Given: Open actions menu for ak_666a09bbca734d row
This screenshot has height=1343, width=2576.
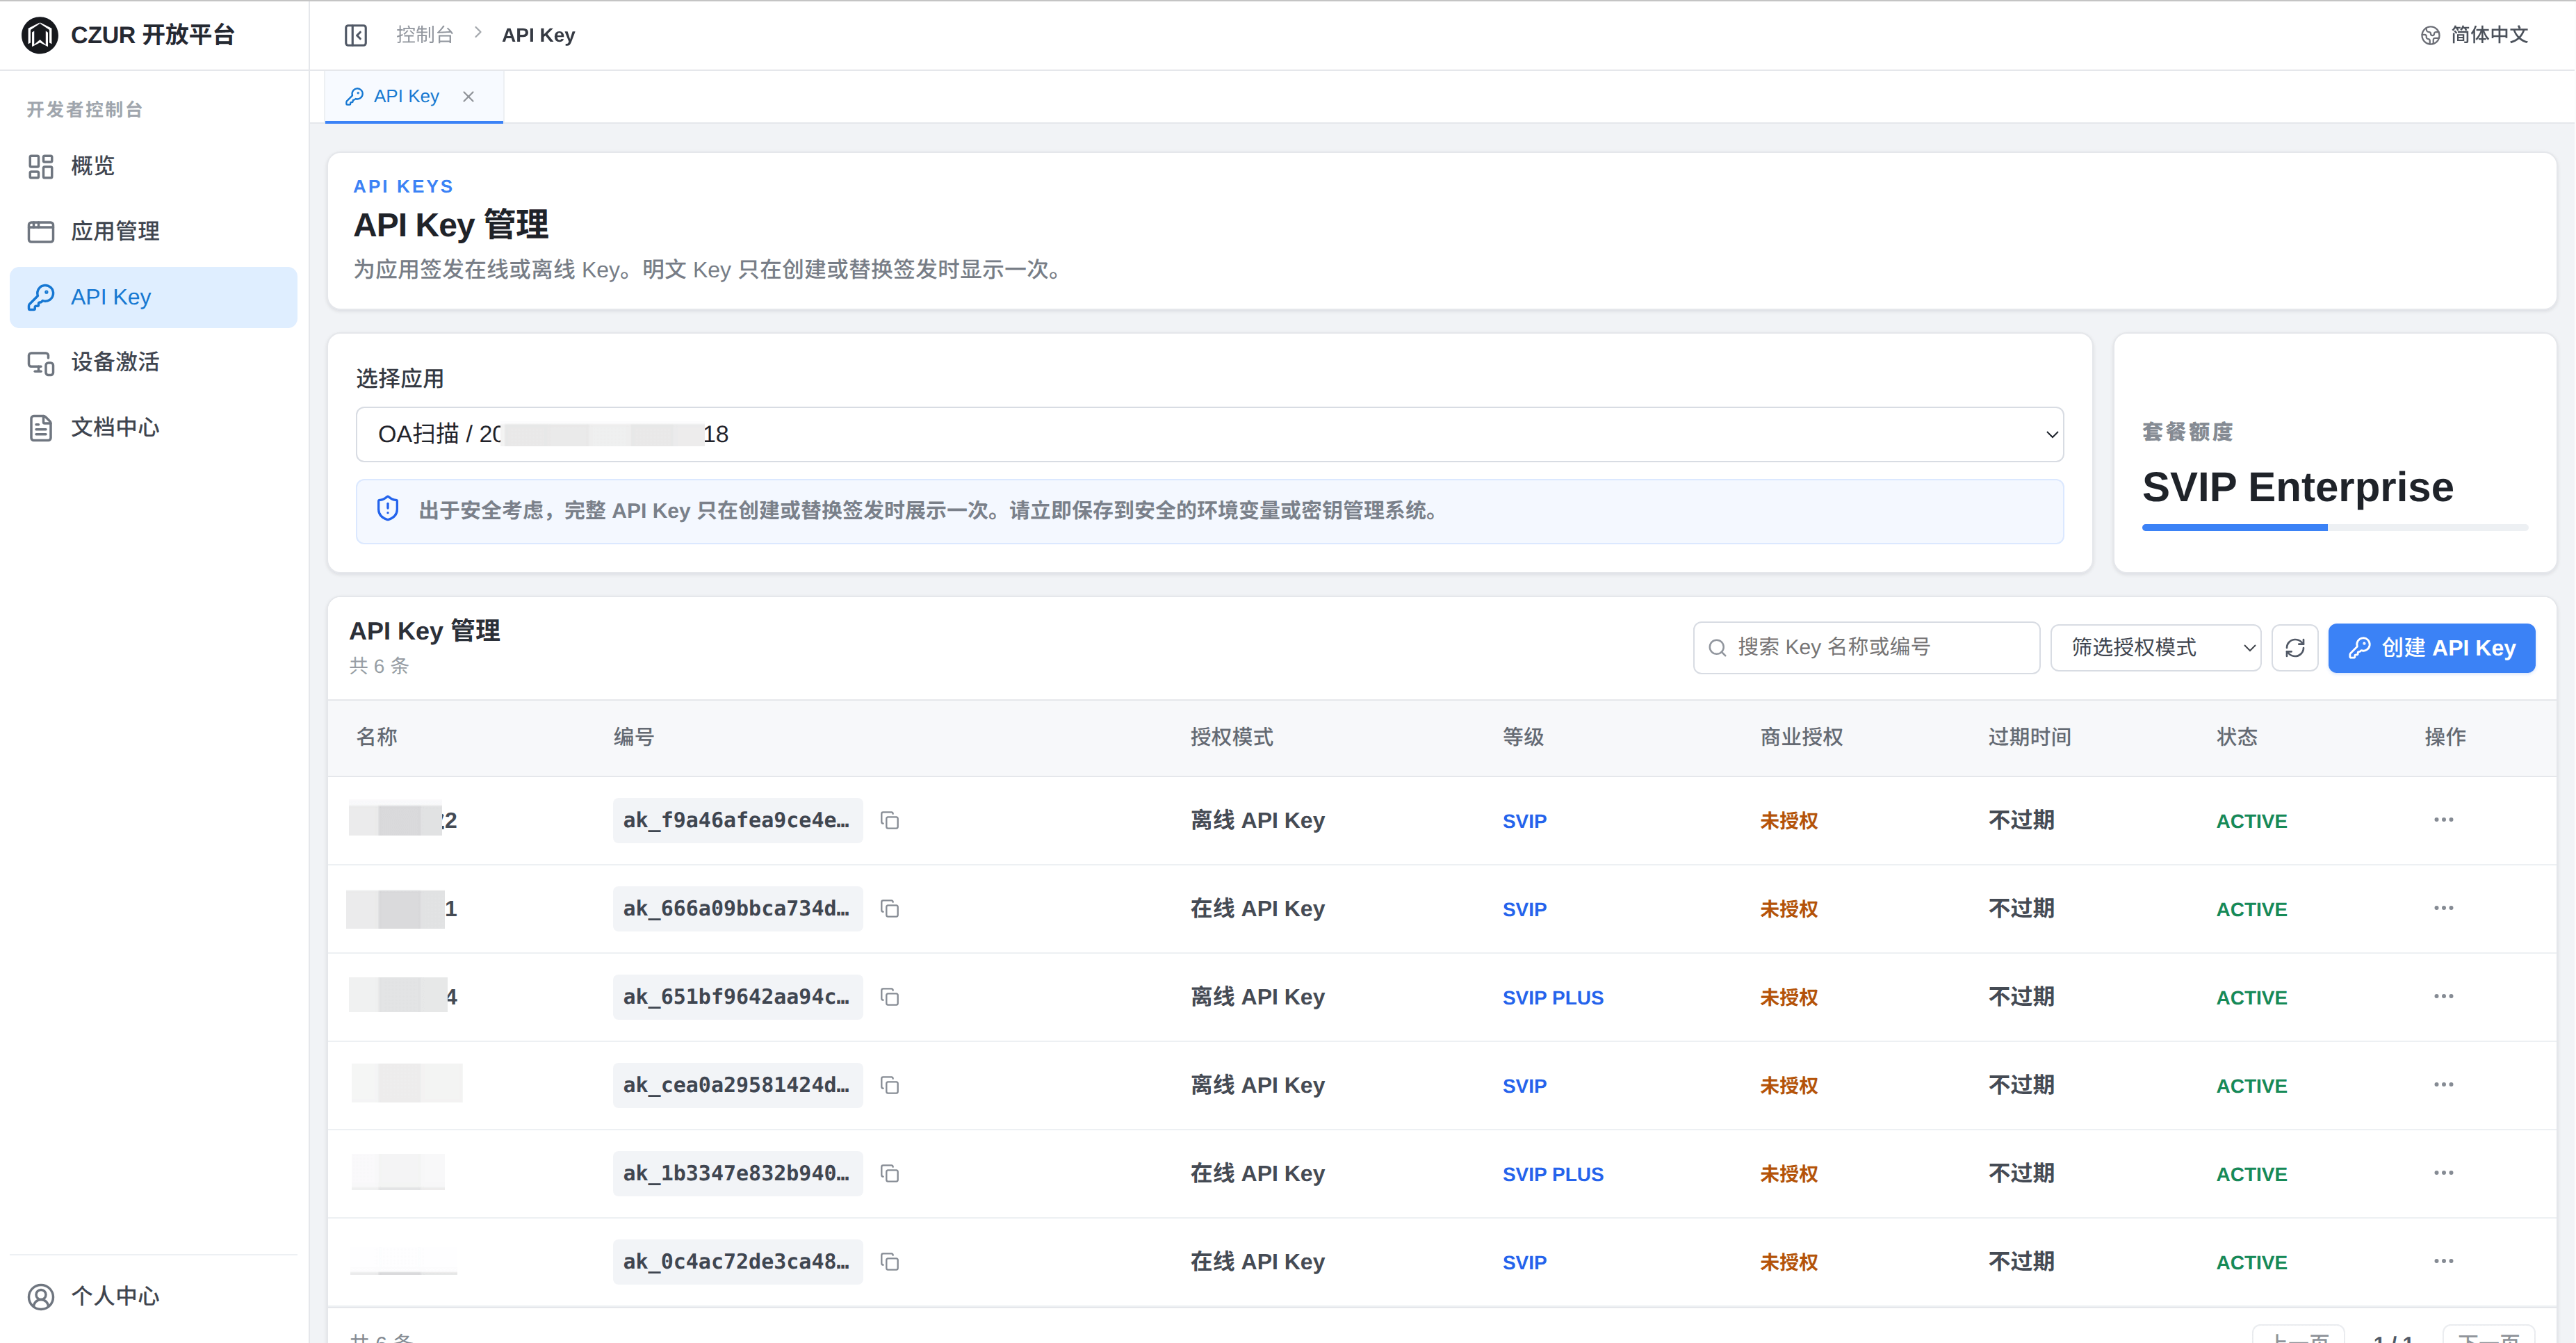Looking at the screenshot, I should 2443,908.
